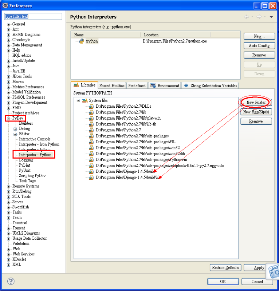Collapse the System libs tree node
The image size is (279, 291).
coord(78,100)
